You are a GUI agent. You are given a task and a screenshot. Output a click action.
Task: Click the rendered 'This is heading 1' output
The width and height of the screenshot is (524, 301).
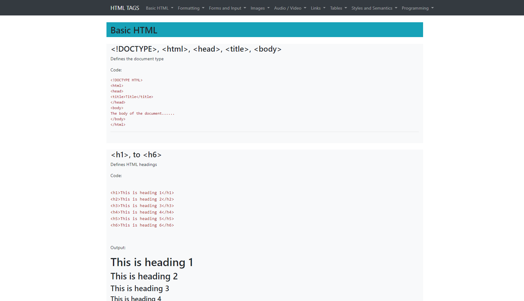coord(152,262)
